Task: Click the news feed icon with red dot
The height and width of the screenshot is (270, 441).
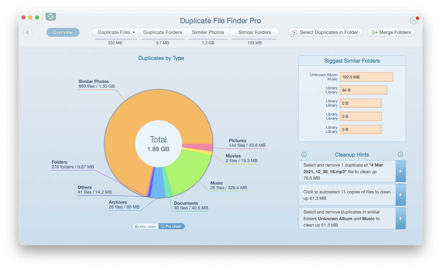Action: click(x=414, y=20)
